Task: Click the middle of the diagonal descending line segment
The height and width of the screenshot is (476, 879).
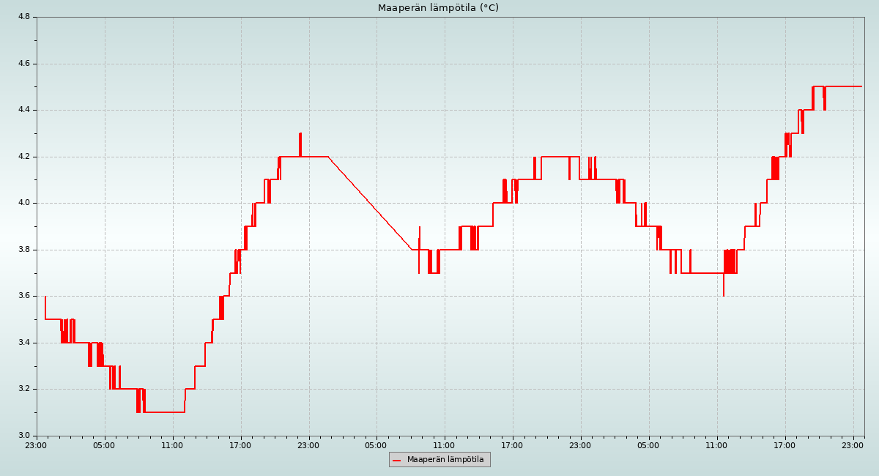Action: click(370, 203)
